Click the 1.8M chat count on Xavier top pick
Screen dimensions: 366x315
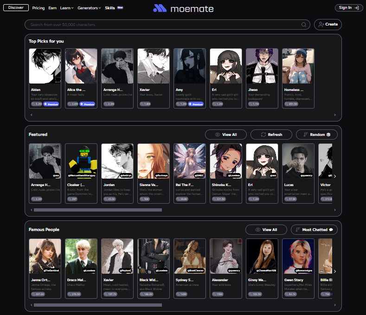pyautogui.click(x=145, y=104)
